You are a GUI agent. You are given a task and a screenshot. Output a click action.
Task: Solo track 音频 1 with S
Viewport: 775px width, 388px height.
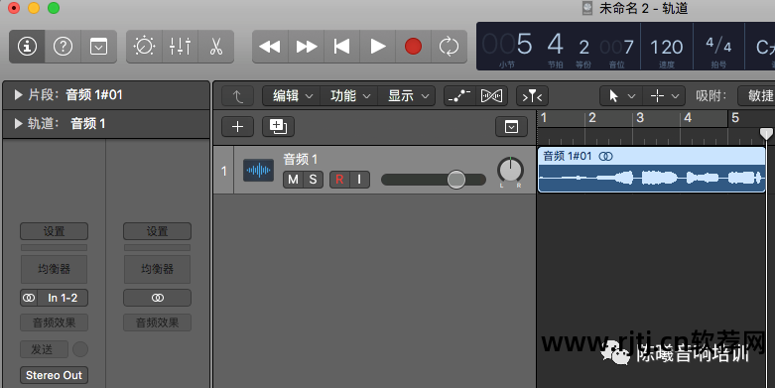313,180
